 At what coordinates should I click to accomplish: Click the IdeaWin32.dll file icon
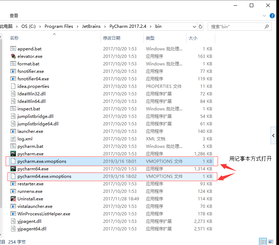13,94
